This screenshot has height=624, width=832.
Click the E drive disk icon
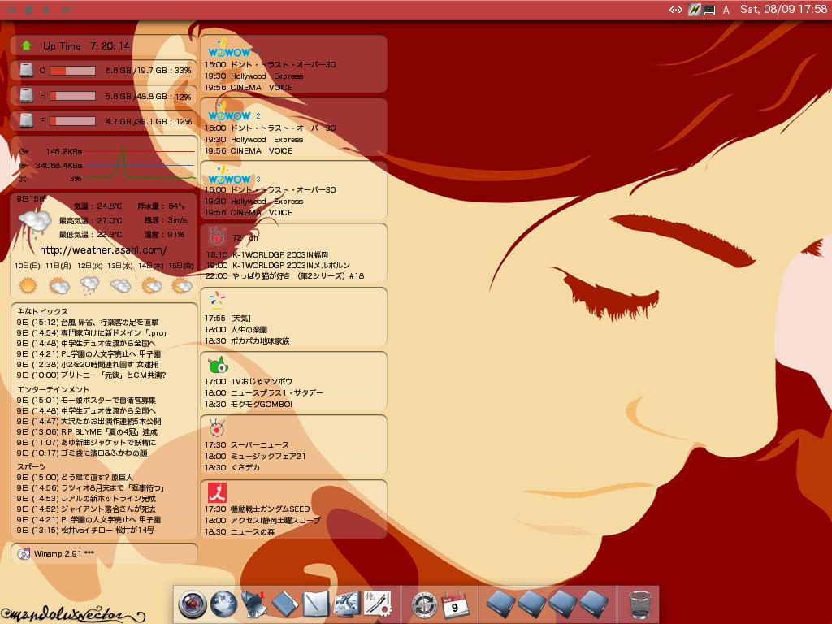[x=27, y=96]
